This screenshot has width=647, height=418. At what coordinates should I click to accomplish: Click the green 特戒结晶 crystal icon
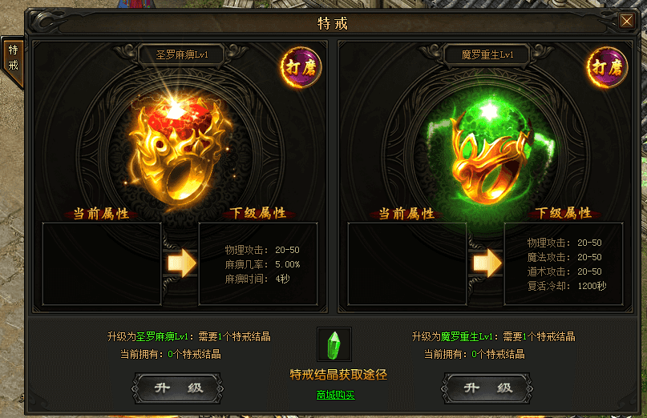334,344
